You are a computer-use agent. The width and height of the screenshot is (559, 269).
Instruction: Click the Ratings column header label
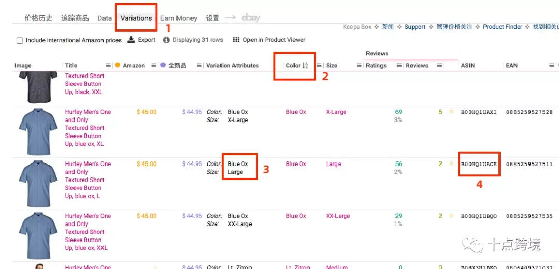(376, 66)
